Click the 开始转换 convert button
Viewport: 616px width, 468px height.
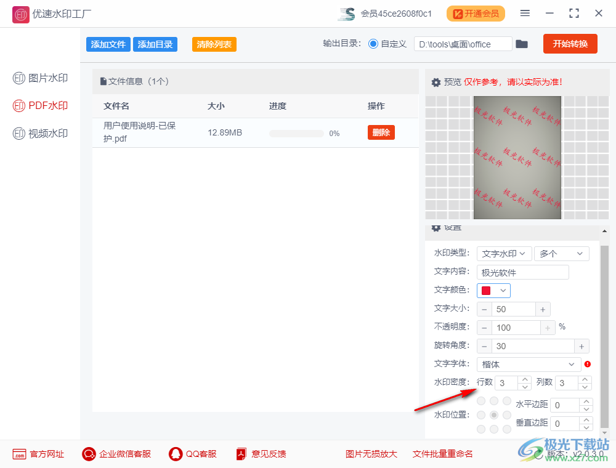point(570,44)
